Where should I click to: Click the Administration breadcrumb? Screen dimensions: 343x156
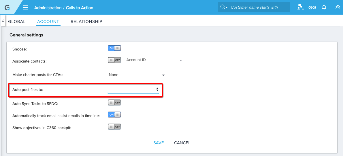click(x=48, y=8)
